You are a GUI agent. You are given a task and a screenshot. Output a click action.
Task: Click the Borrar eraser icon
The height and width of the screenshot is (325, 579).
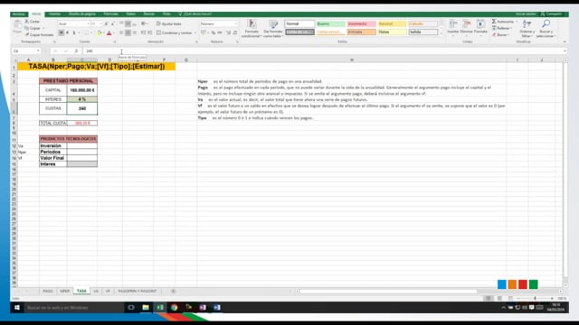coord(494,34)
